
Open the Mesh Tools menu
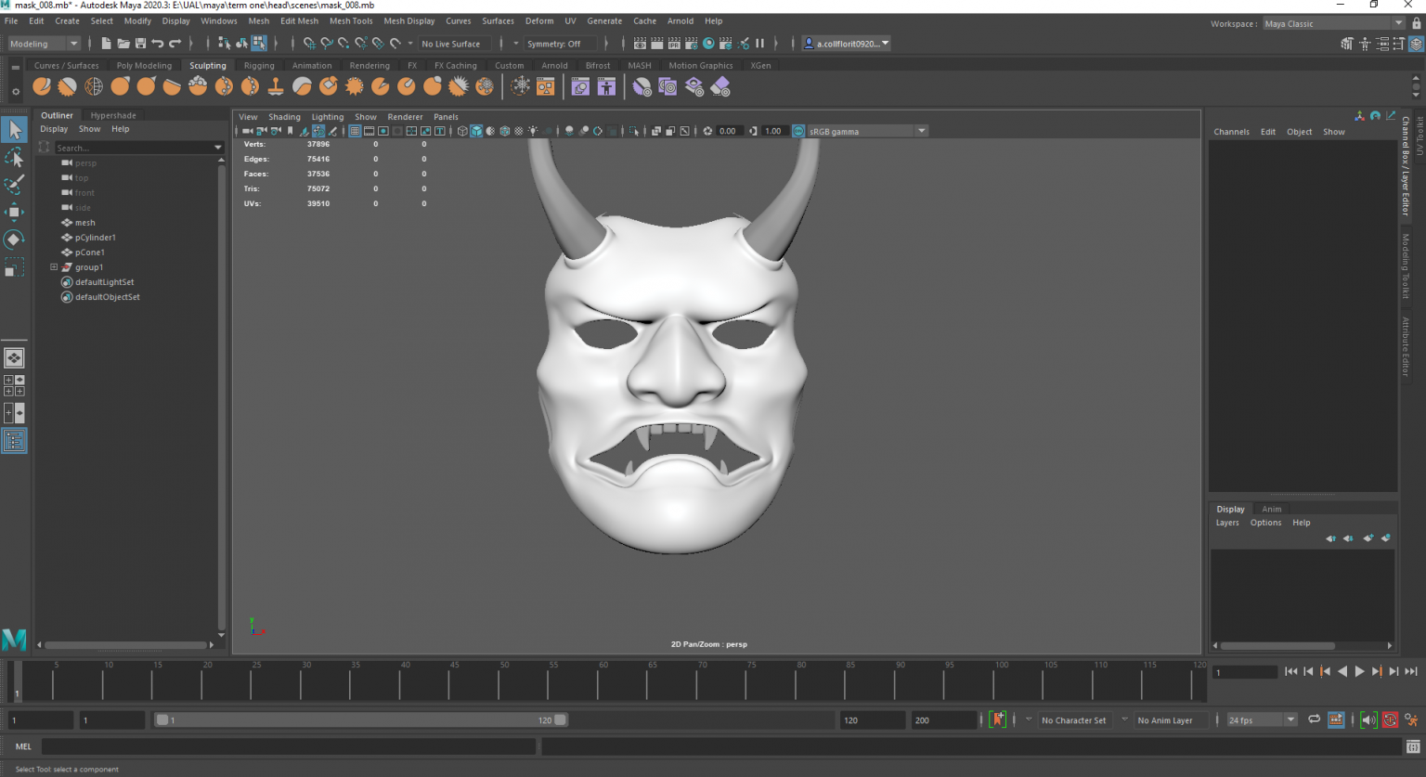pyautogui.click(x=351, y=20)
